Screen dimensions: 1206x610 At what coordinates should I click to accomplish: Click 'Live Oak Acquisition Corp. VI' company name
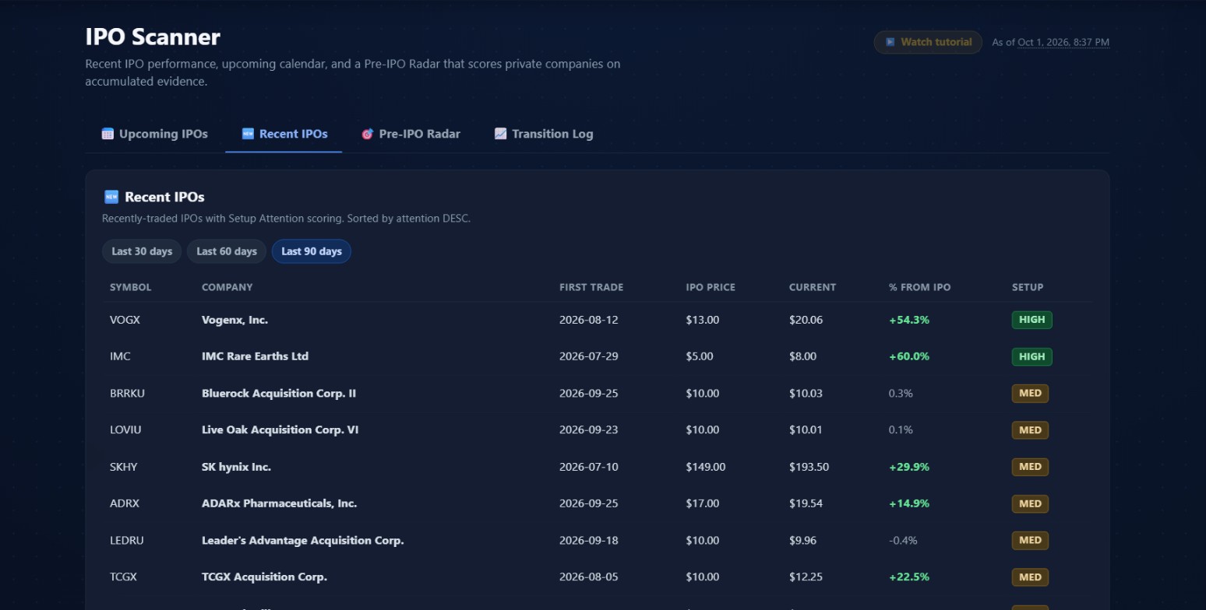click(x=280, y=429)
